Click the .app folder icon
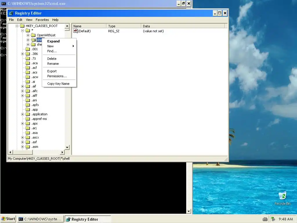This screenshot has height=223, width=297. point(28,109)
